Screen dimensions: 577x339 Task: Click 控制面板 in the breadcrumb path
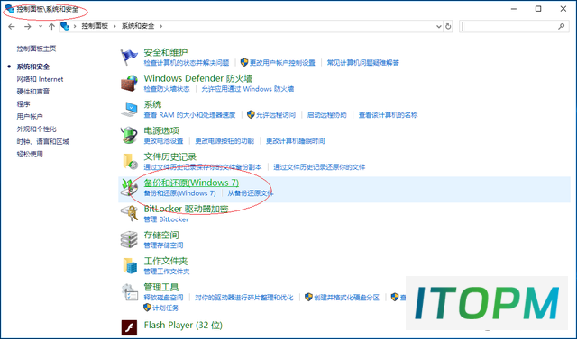pyautogui.click(x=95, y=26)
